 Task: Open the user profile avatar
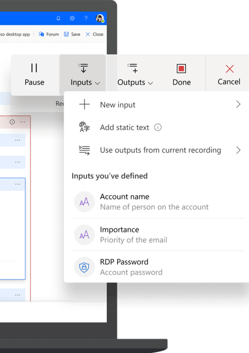click(100, 18)
